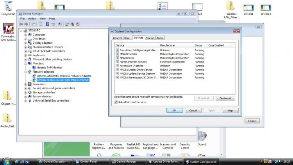Launch Internet Explorer from Quick Launch
Image resolution: width=293 pixels, height=165 pixels.
[17, 161]
